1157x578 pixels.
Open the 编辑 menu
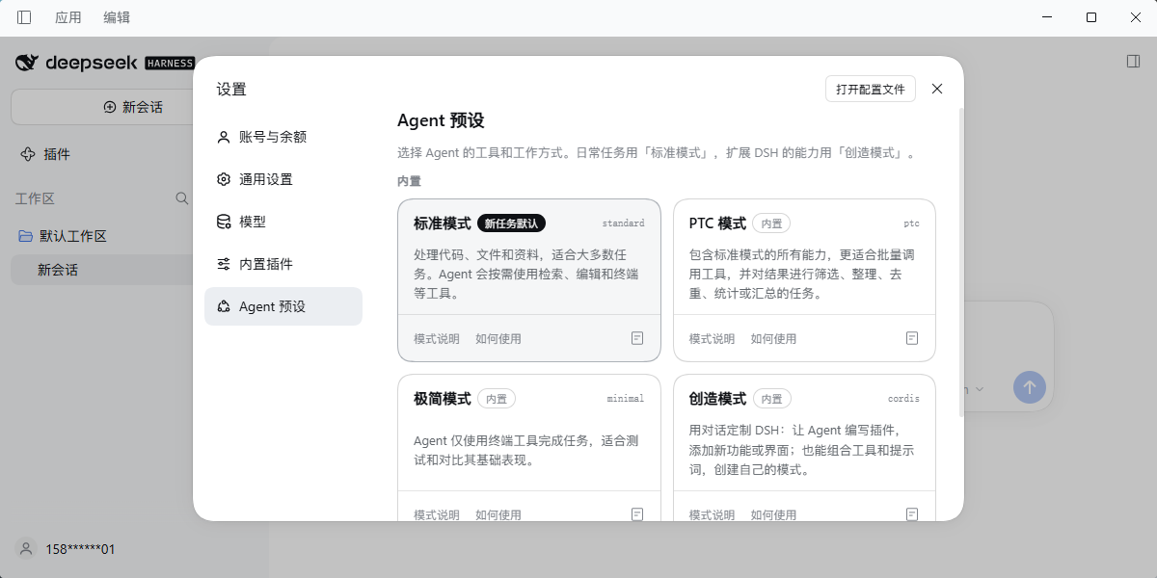point(117,17)
